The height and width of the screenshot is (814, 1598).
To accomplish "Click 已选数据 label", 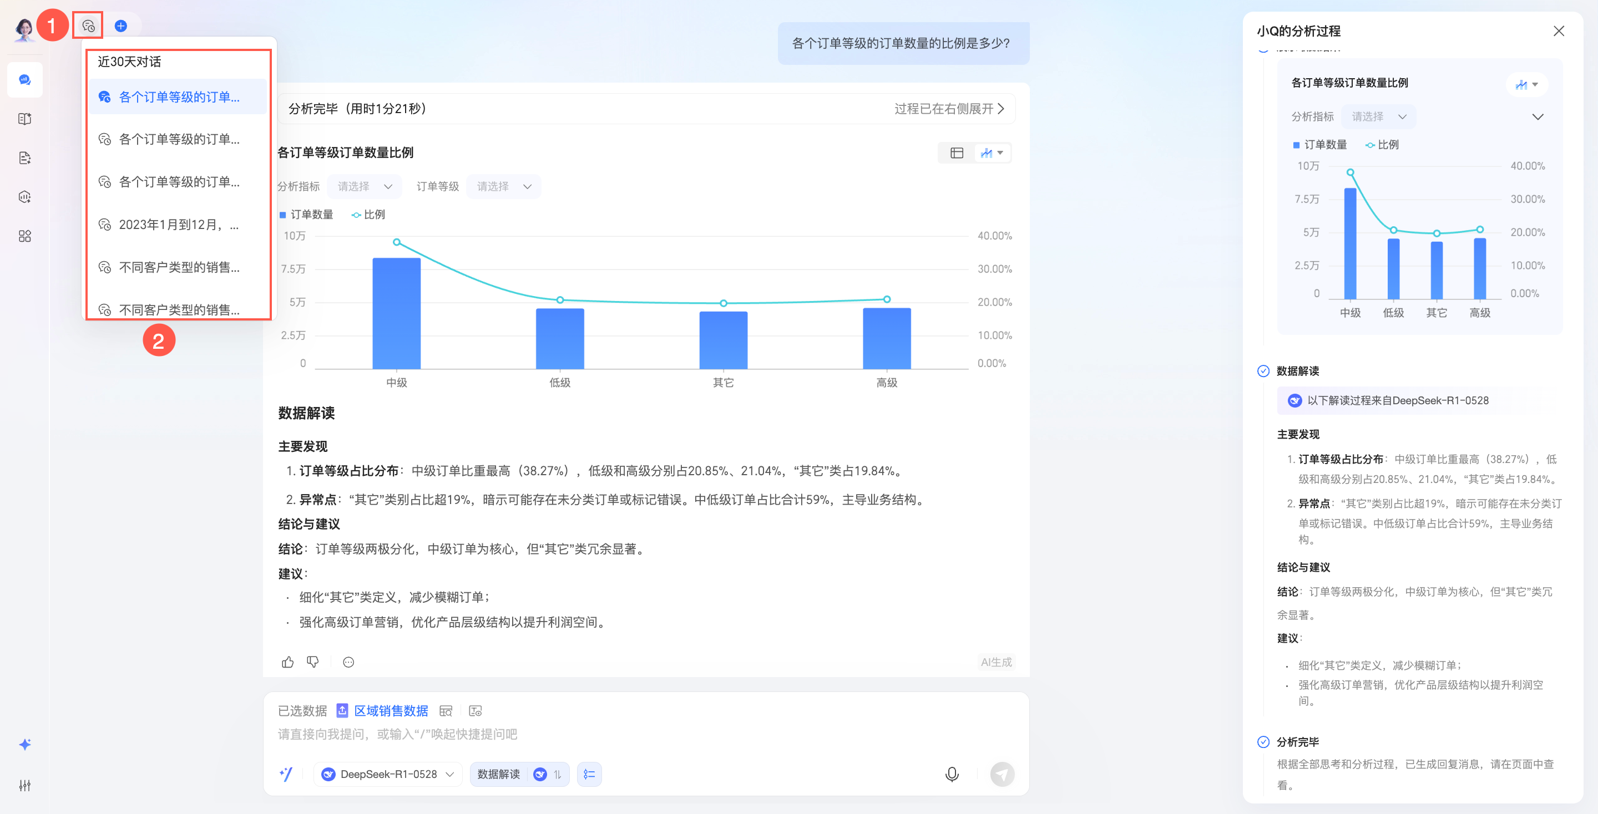I will pyautogui.click(x=302, y=710).
